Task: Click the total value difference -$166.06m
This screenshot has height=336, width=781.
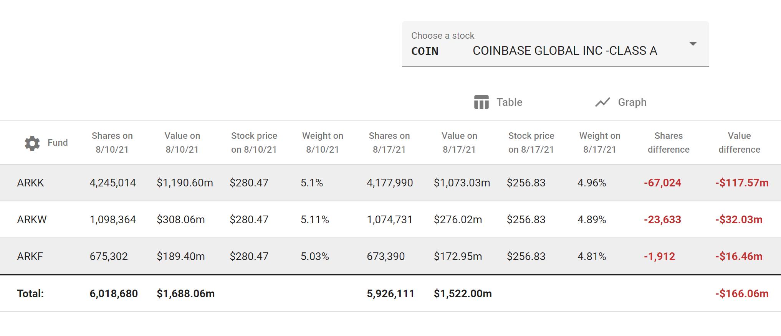Action: pos(741,294)
